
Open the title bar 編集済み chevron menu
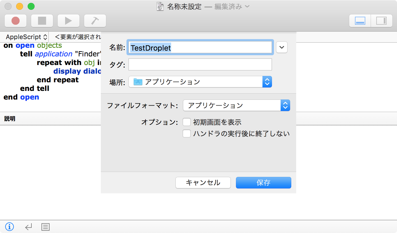(247, 7)
